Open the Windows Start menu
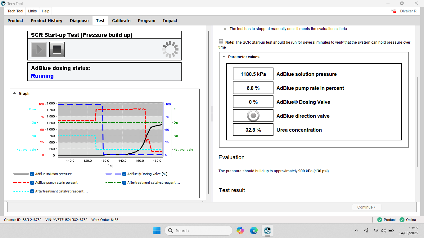The width and height of the screenshot is (424, 238). click(157, 231)
